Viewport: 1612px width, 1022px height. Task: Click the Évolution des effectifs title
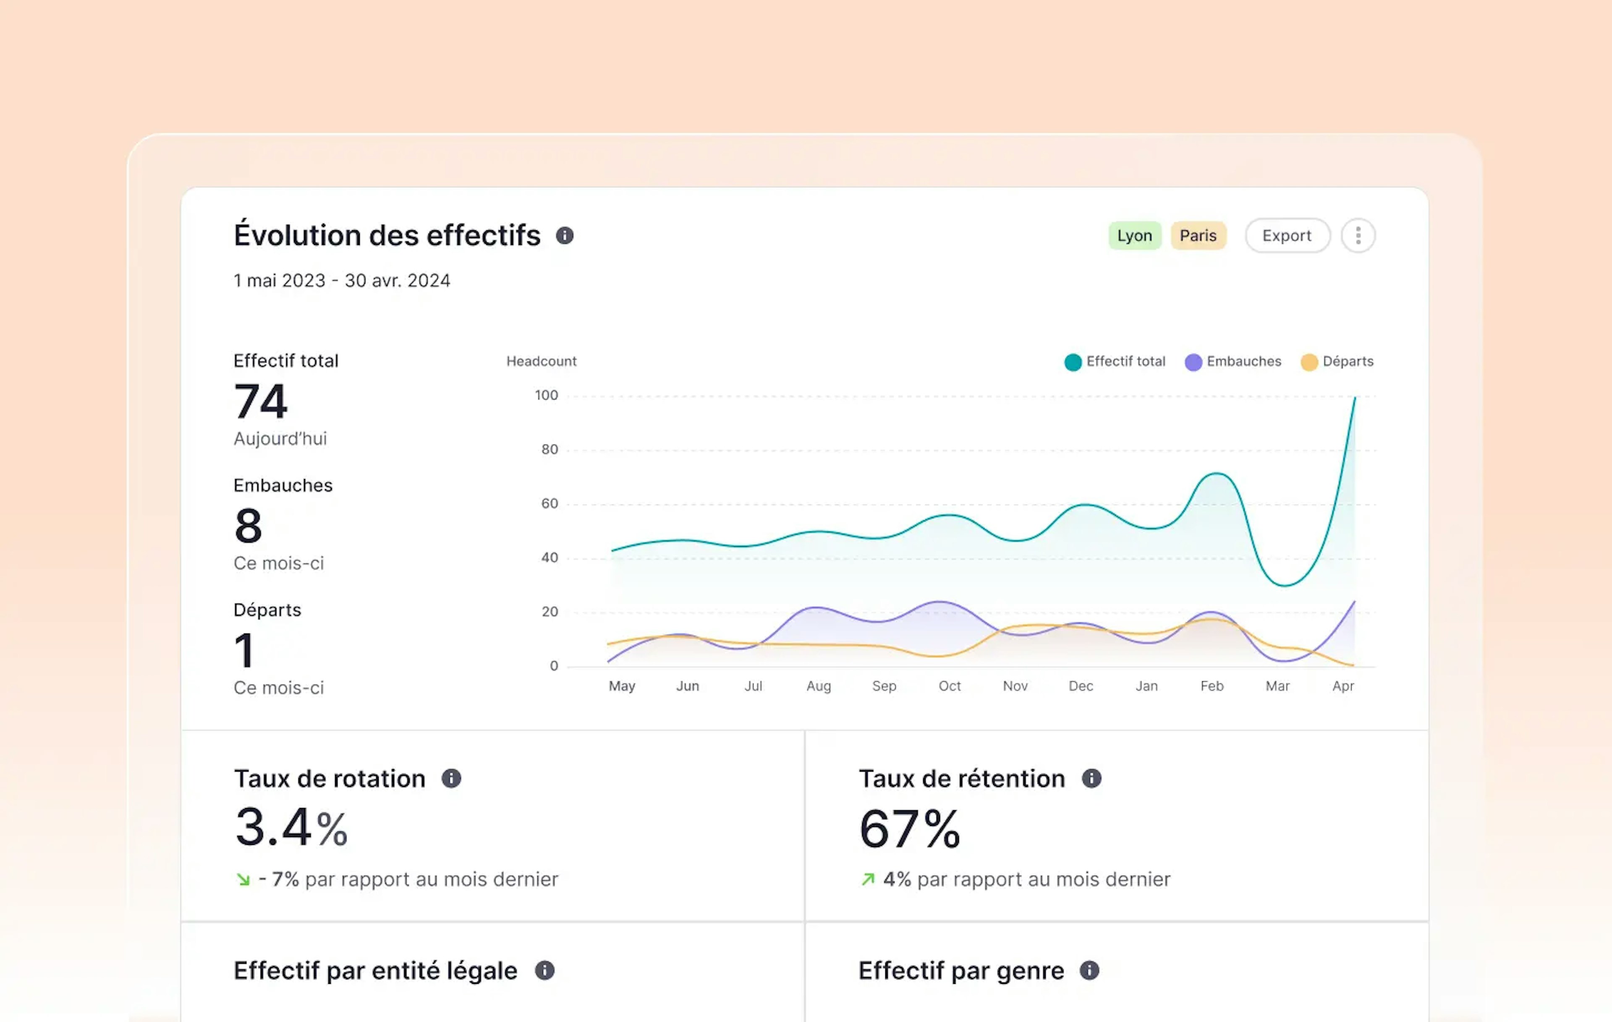click(387, 235)
